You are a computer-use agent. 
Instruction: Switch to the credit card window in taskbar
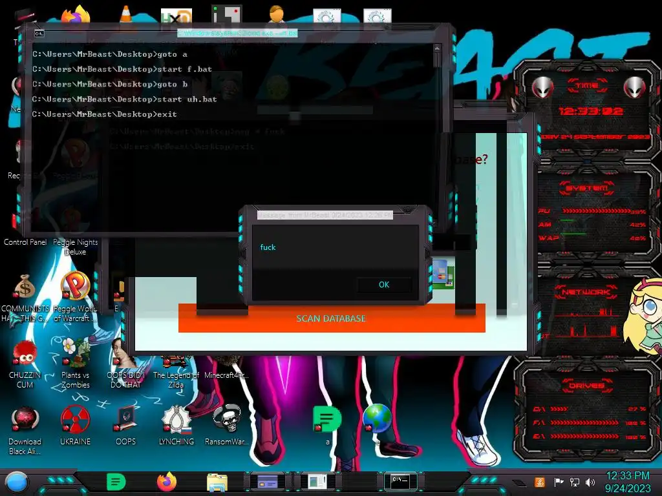click(x=267, y=481)
